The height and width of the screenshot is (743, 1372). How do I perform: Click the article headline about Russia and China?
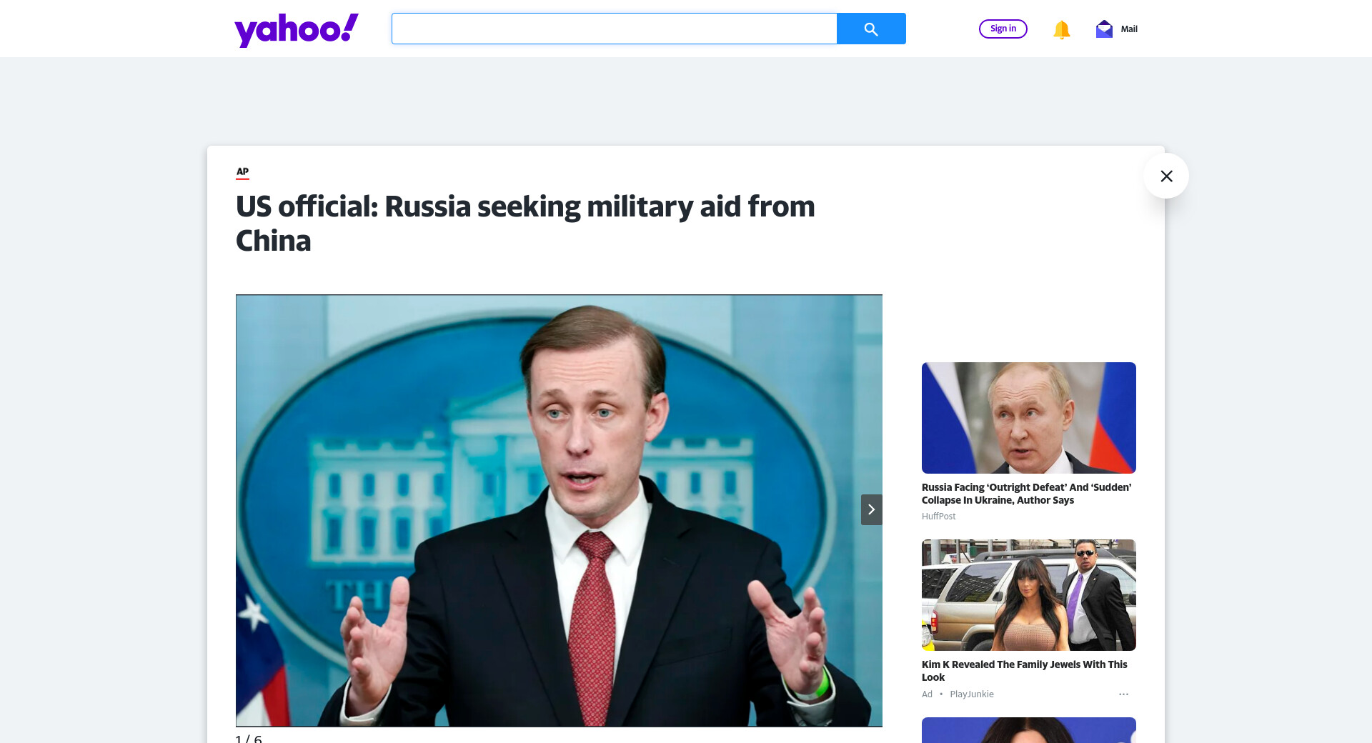pos(525,224)
